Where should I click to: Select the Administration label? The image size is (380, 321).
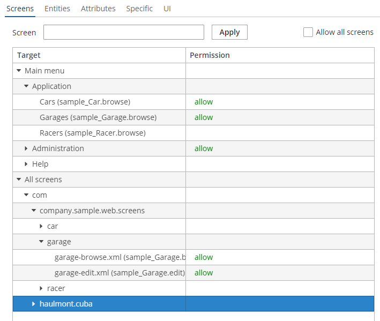click(58, 148)
